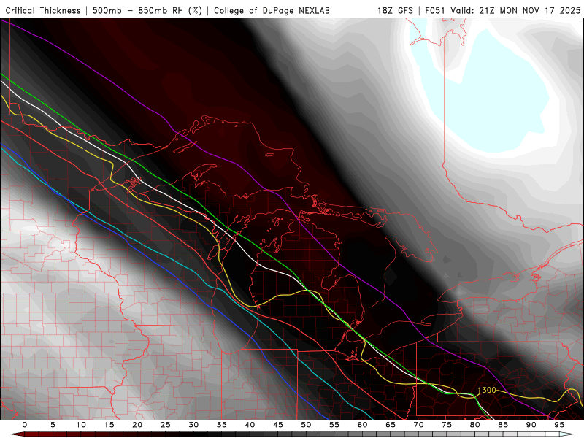Click the "60" value on the color scale
Viewport: 584px width, 438px height.
(362, 425)
